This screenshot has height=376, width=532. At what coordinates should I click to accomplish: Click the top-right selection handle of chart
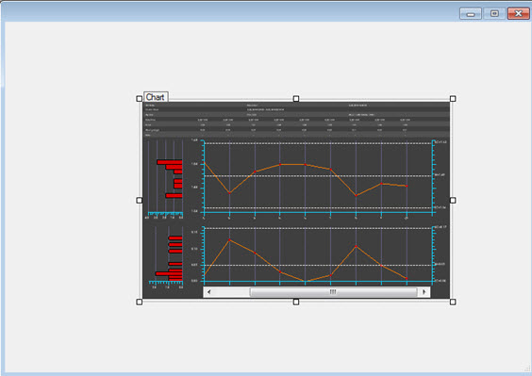pos(453,98)
